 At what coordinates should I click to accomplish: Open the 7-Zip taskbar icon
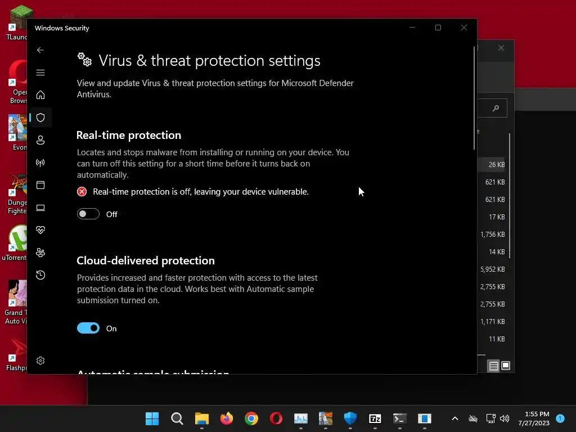coord(375,418)
